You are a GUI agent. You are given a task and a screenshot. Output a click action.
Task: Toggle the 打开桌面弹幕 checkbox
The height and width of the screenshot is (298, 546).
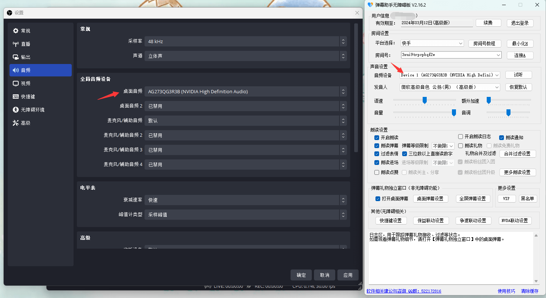(378, 199)
